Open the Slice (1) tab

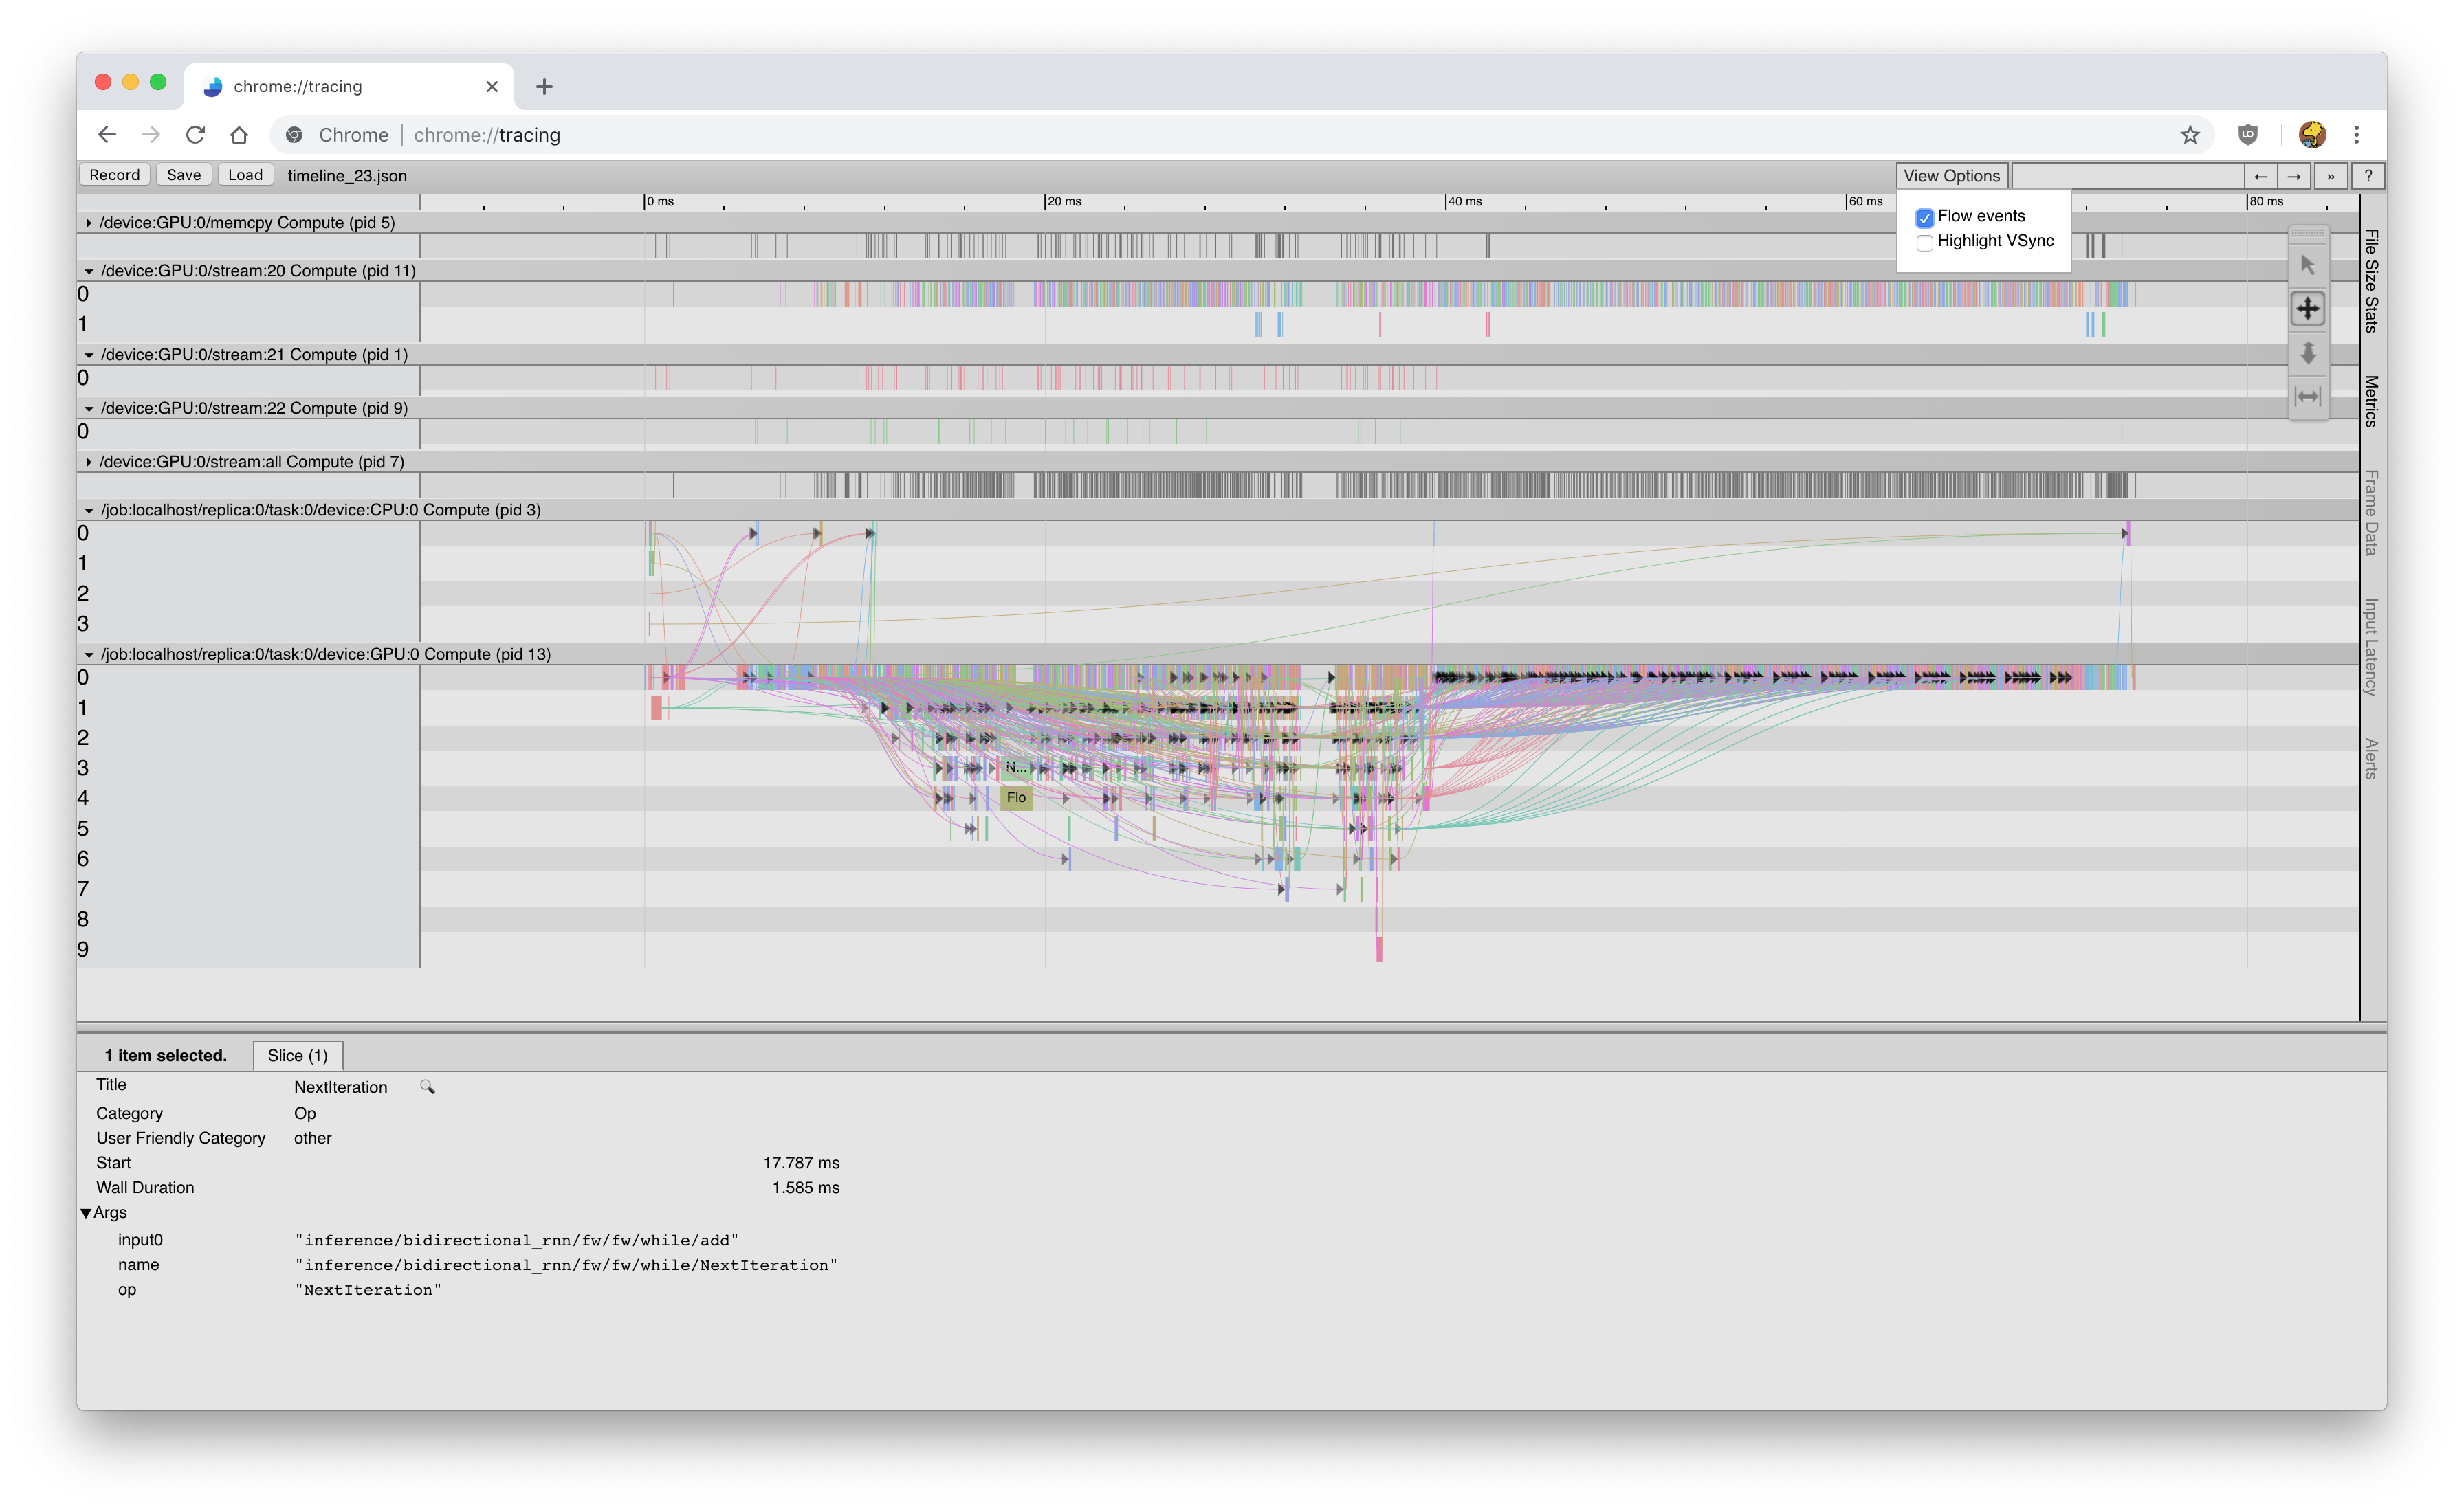(x=297, y=1056)
